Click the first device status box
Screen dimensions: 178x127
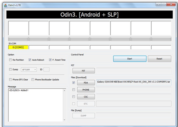(x=18, y=28)
